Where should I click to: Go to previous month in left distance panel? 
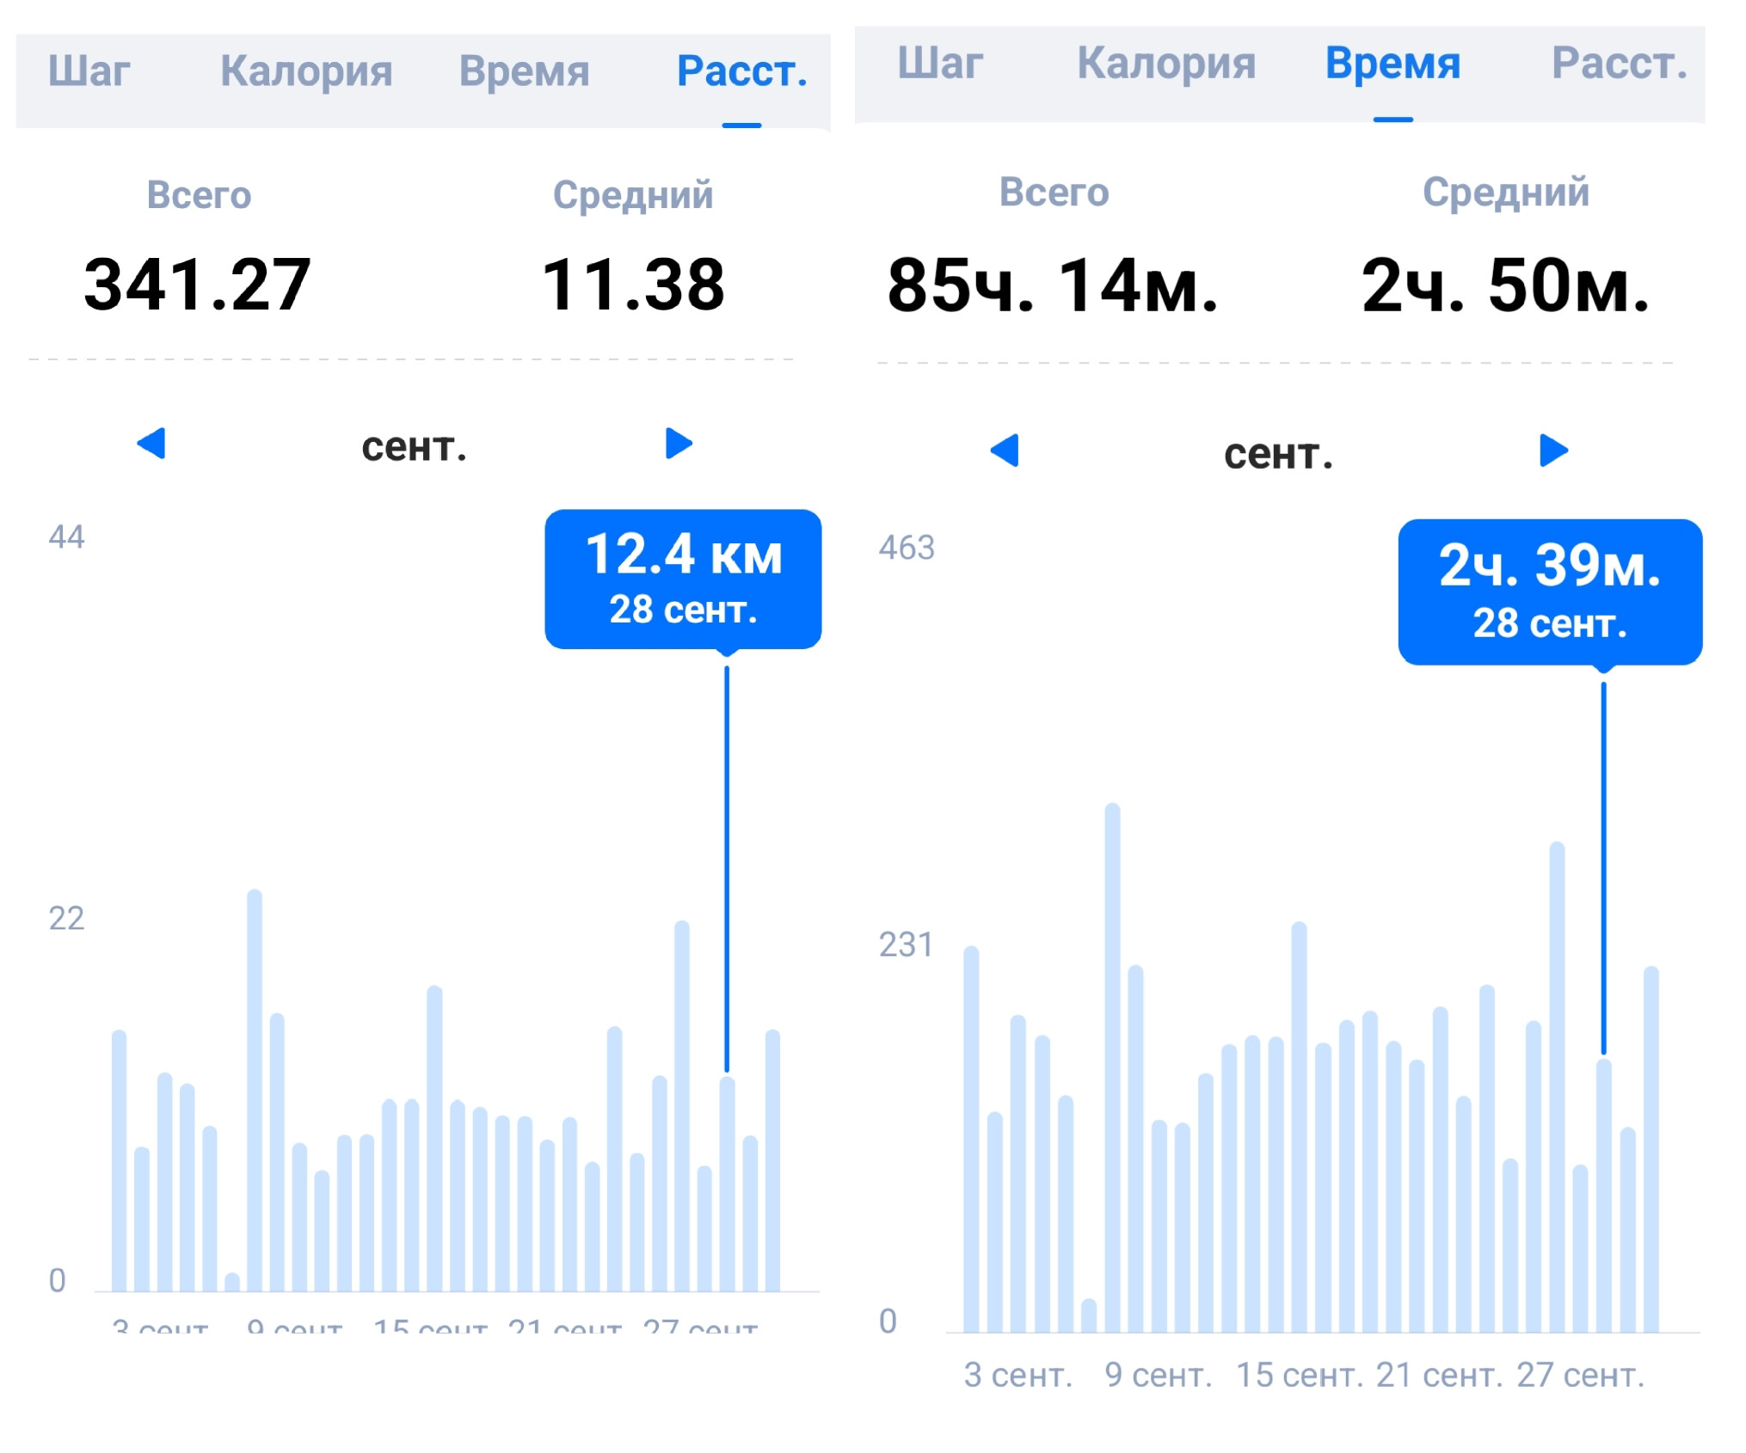151,444
